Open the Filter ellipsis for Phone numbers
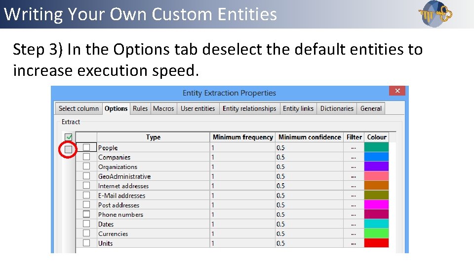The image size is (474, 266). 354,215
